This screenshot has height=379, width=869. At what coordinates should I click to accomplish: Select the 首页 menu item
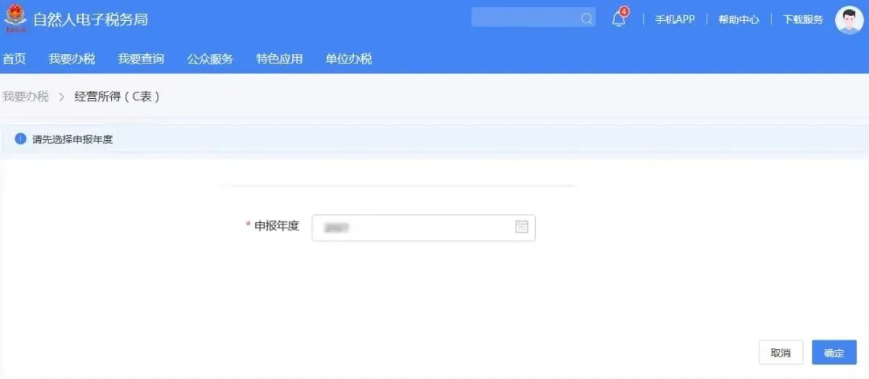pos(14,59)
